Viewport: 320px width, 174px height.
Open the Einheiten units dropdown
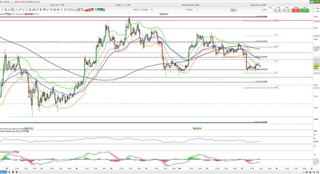coord(146,9)
